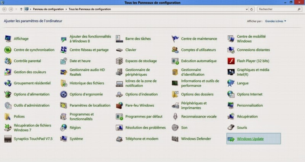
Task: Open the Système icon
Action: [x=64, y=139]
